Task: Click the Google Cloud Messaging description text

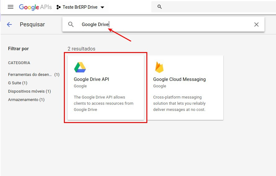Action: point(179,103)
